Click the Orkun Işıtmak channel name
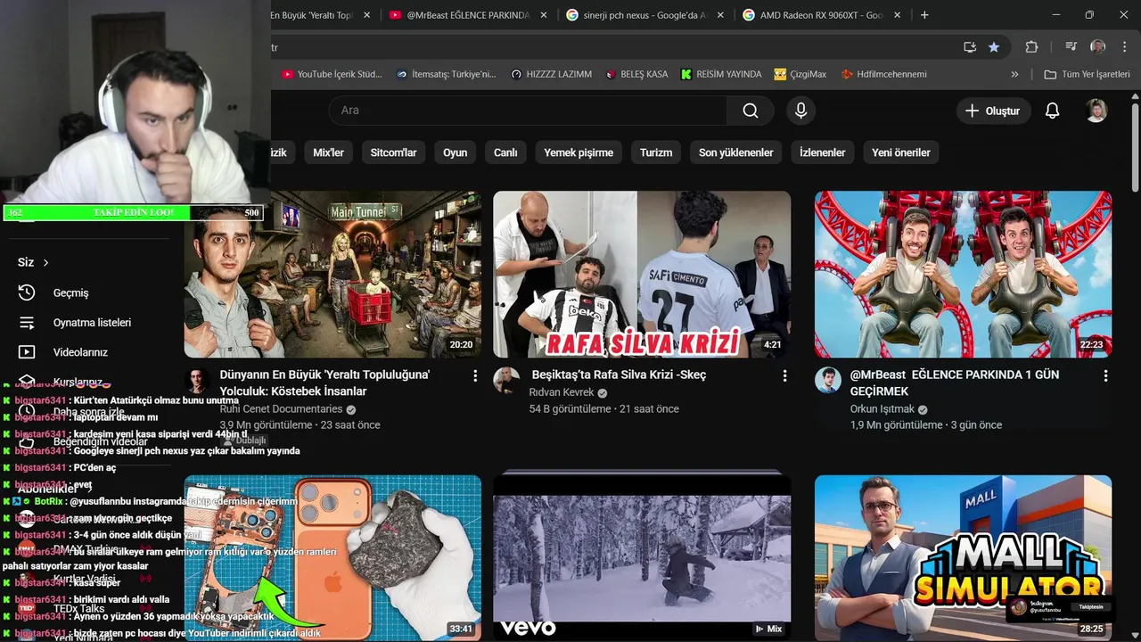This screenshot has width=1141, height=642. click(882, 409)
